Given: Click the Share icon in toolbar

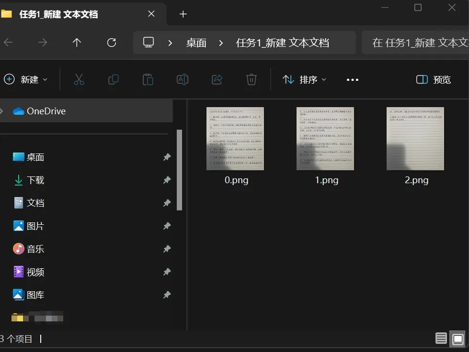Looking at the screenshot, I should [217, 80].
